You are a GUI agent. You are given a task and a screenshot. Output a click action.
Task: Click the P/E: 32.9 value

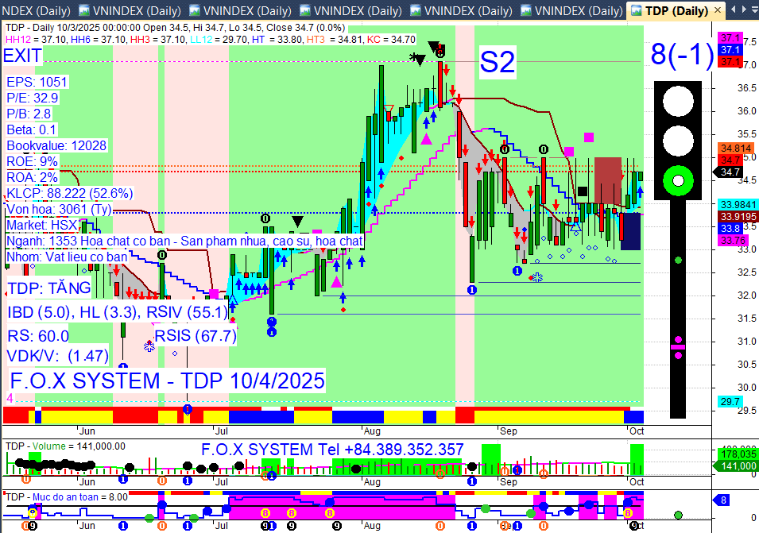(33, 98)
